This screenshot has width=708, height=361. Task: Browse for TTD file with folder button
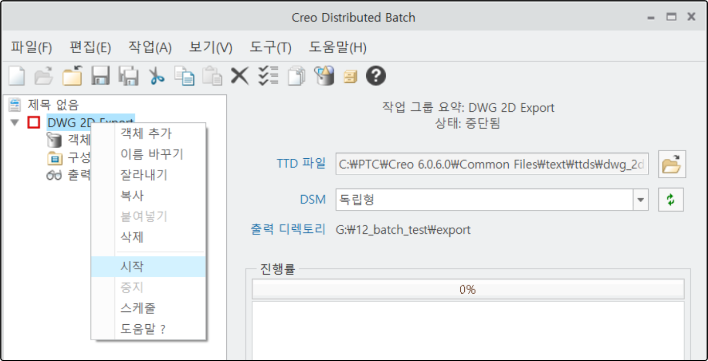point(672,164)
